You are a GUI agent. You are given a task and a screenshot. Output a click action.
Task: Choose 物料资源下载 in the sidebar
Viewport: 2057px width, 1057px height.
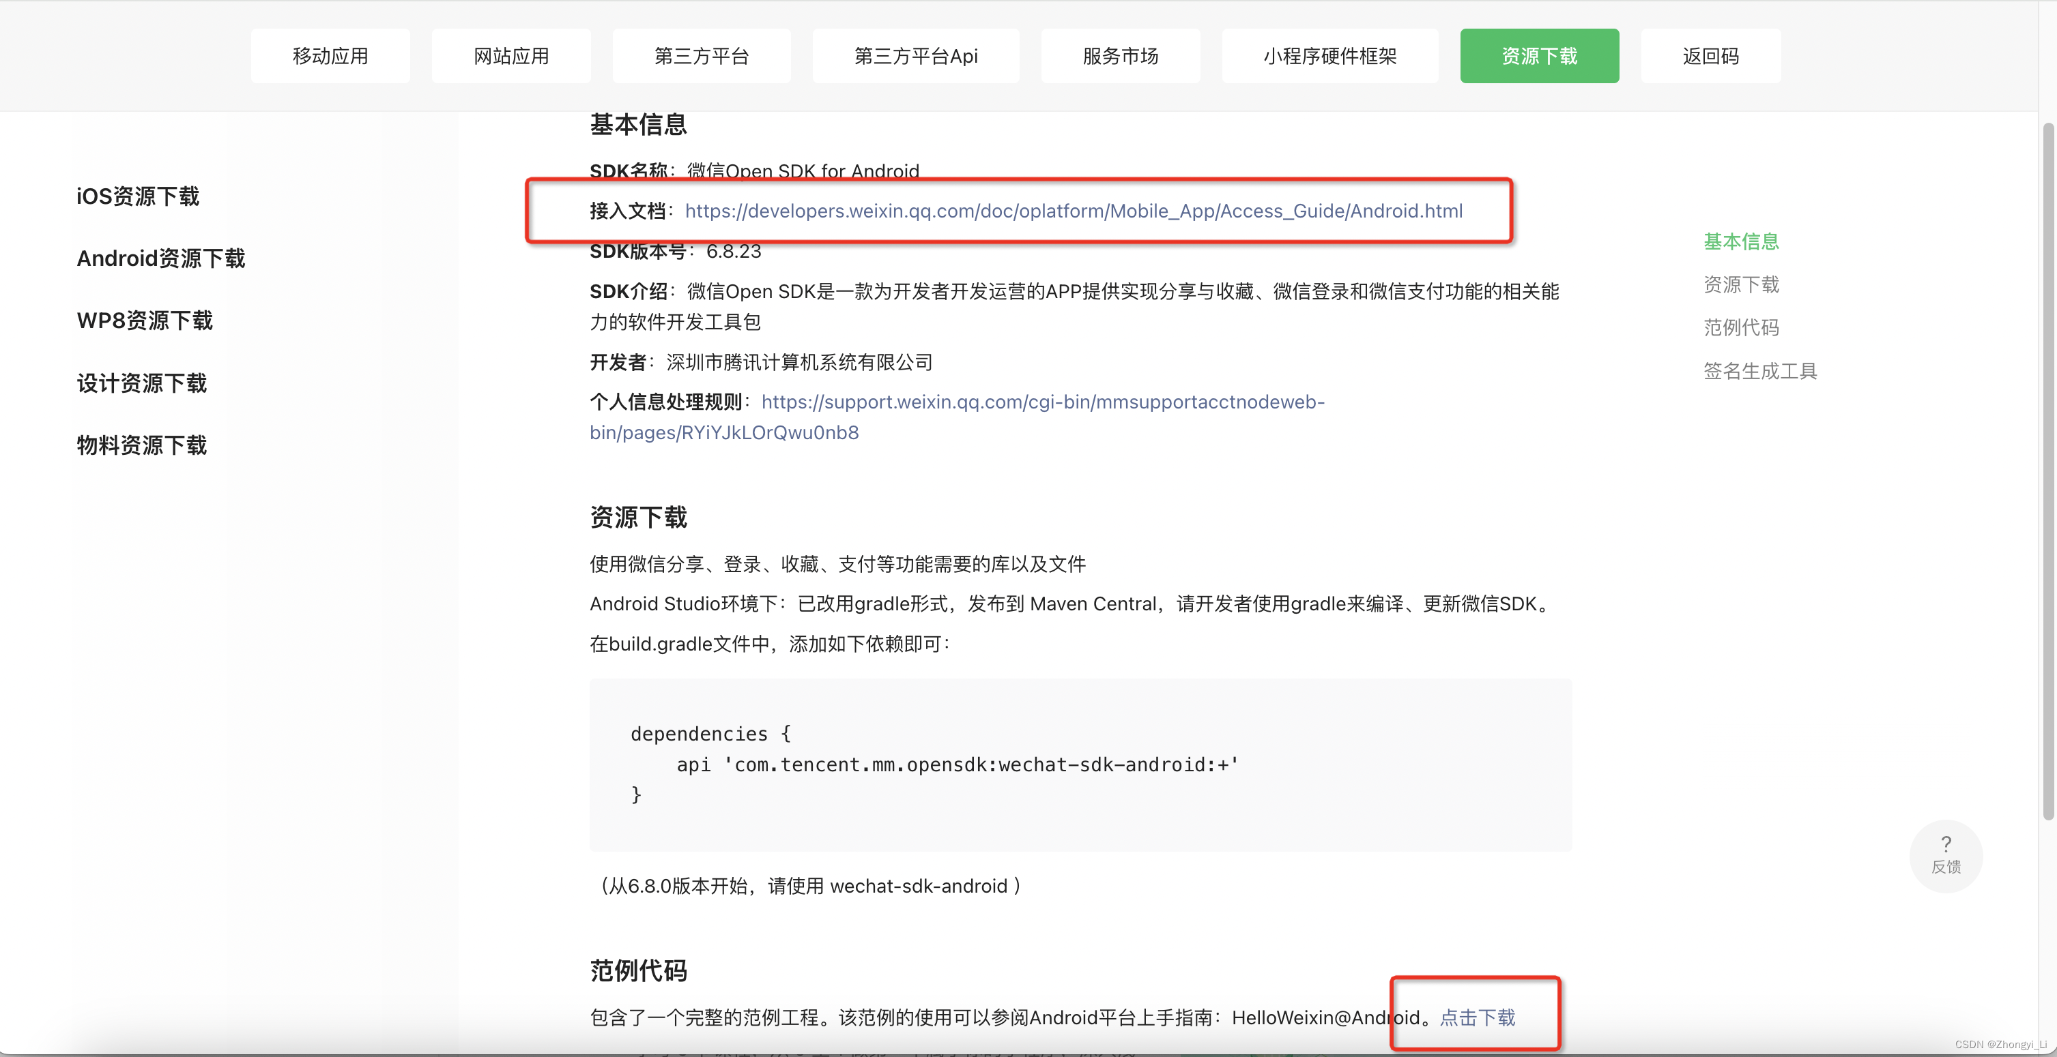141,445
